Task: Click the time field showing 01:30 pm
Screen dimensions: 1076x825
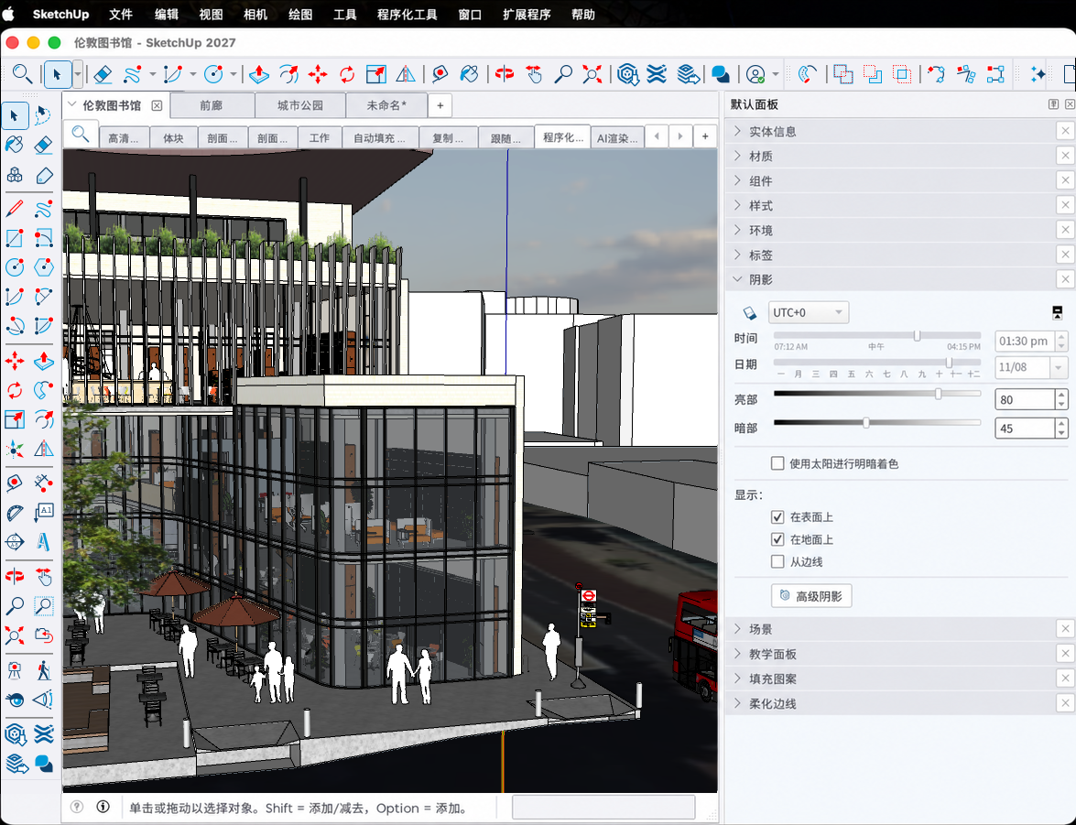Action: (1024, 342)
